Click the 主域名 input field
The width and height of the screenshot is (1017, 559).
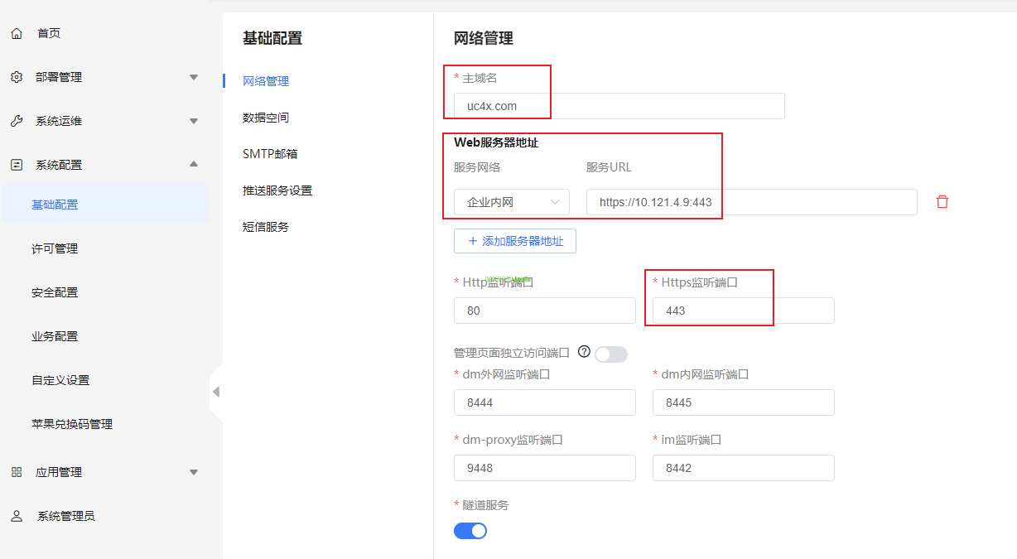coord(619,106)
